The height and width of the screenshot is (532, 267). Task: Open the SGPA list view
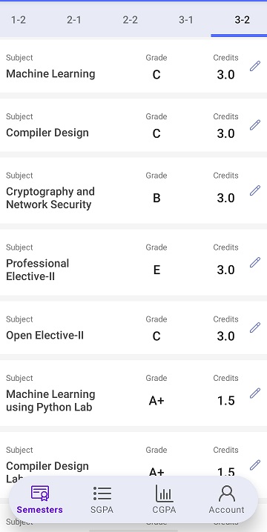click(x=102, y=499)
